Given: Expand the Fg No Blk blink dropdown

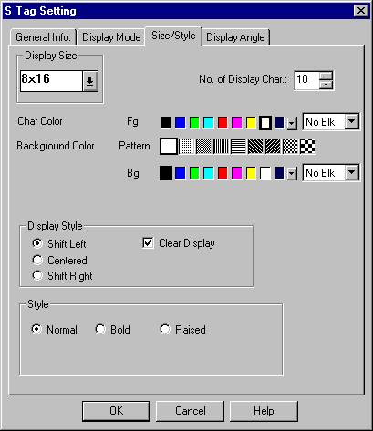Looking at the screenshot, I should pos(352,121).
